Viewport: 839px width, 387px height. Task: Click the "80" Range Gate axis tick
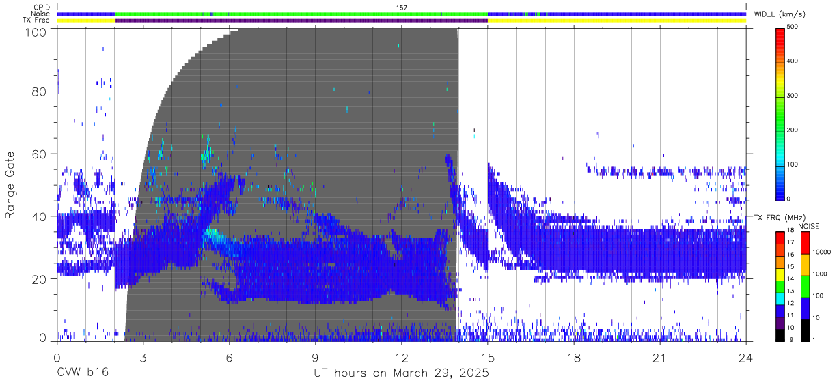pyautogui.click(x=40, y=91)
